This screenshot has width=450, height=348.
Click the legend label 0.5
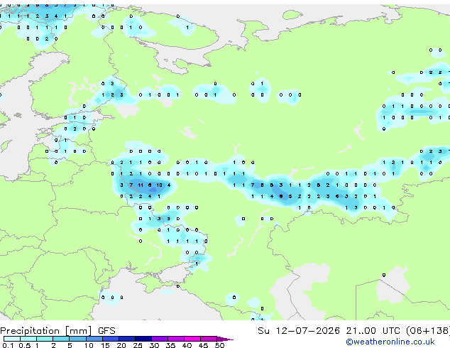pyautogui.click(x=24, y=345)
